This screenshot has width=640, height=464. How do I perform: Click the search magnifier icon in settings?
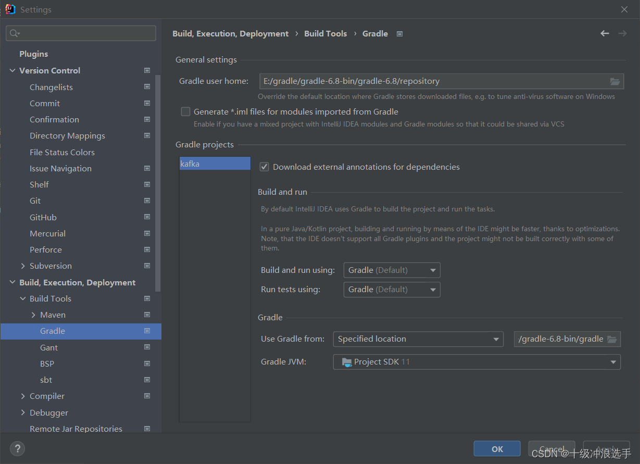14,33
